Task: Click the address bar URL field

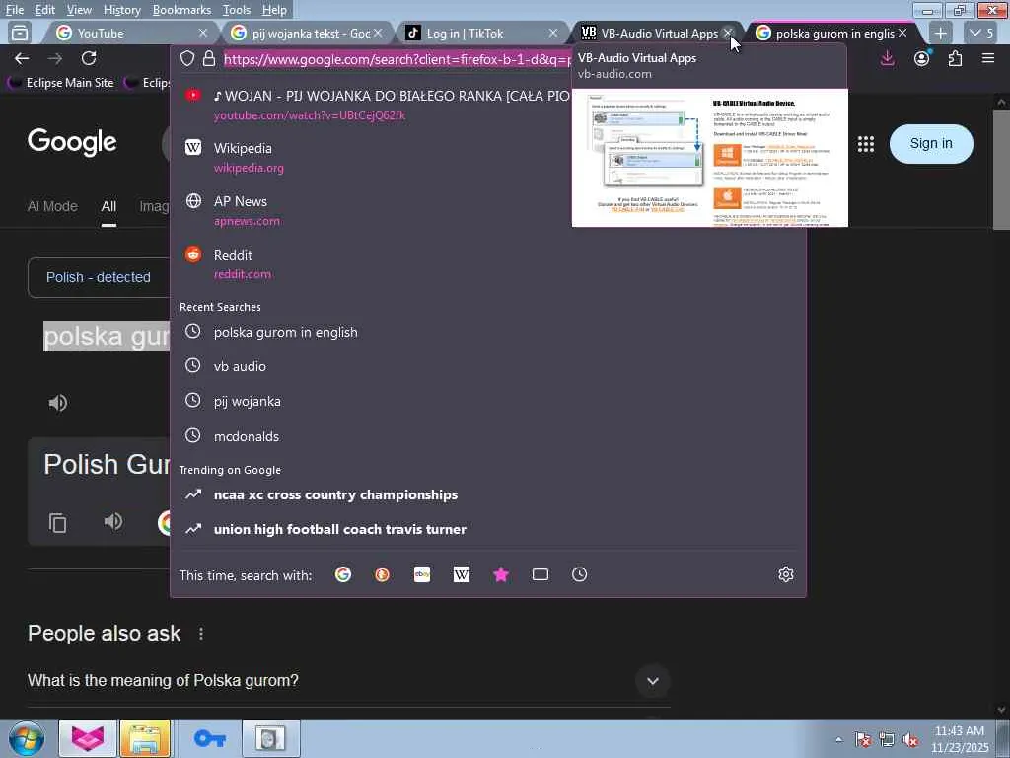Action: click(x=397, y=59)
